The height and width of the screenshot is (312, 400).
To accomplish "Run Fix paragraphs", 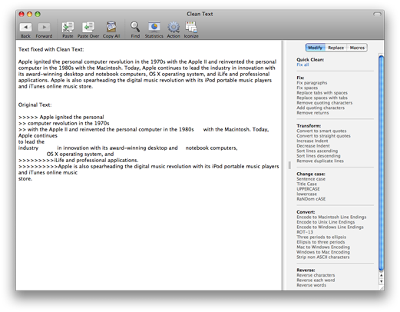I will [312, 83].
